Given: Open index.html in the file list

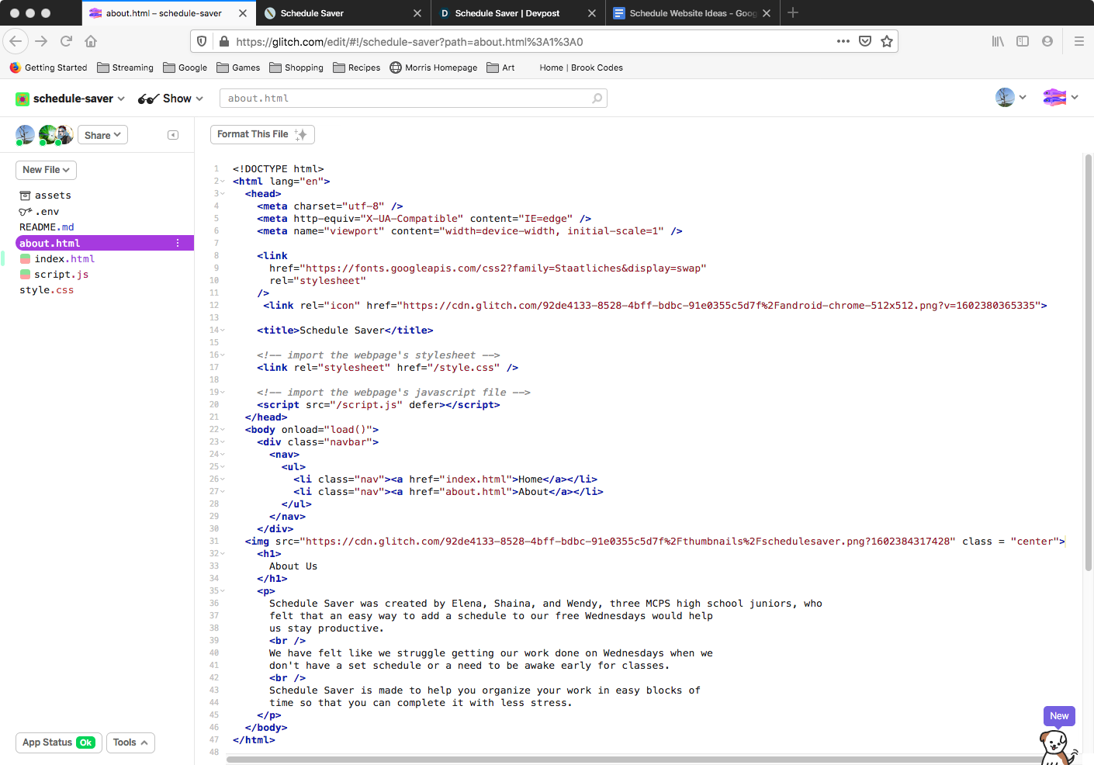Looking at the screenshot, I should [57, 258].
